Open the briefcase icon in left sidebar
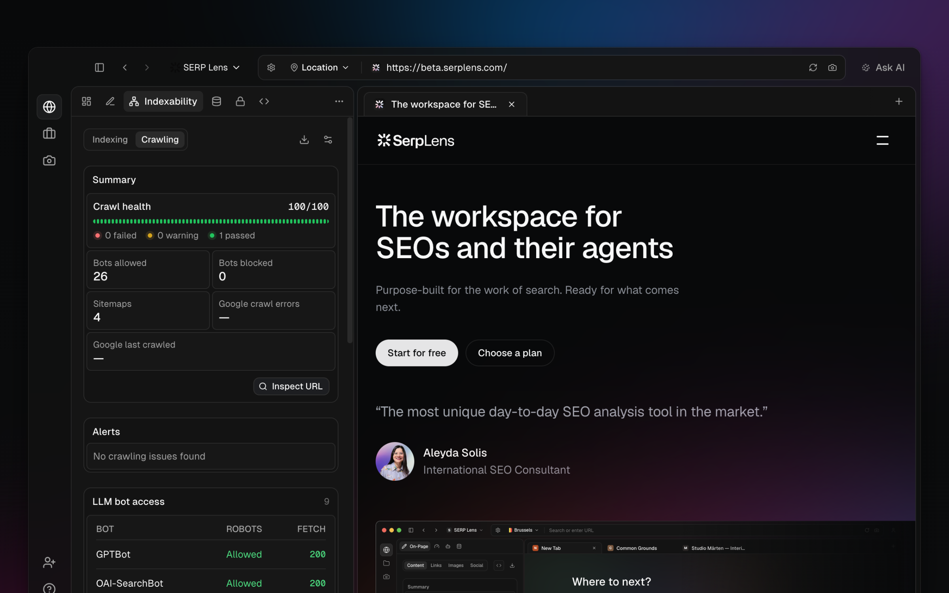Image resolution: width=949 pixels, height=593 pixels. click(x=49, y=134)
